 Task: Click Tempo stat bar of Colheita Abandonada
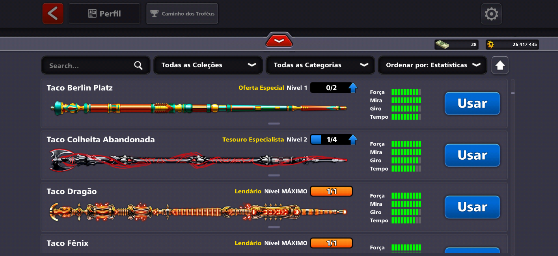pyautogui.click(x=406, y=169)
